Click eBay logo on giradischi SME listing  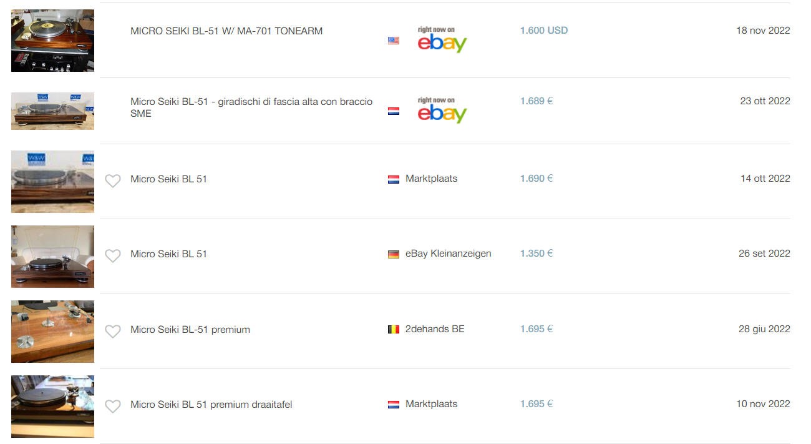pyautogui.click(x=442, y=111)
